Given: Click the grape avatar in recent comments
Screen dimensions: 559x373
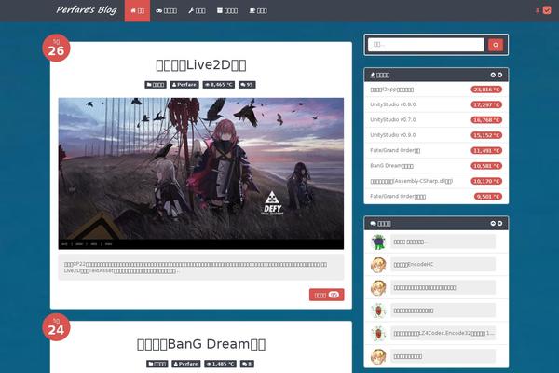Looking at the screenshot, I should coord(378,242).
